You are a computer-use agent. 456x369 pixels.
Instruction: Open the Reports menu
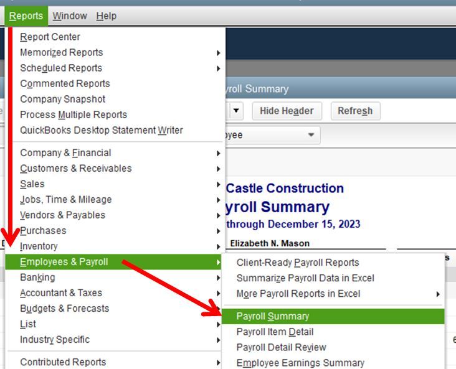point(26,16)
